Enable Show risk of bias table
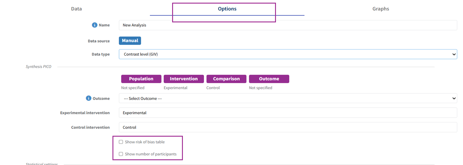Image resolution: width=463 pixels, height=165 pixels. tap(121, 142)
